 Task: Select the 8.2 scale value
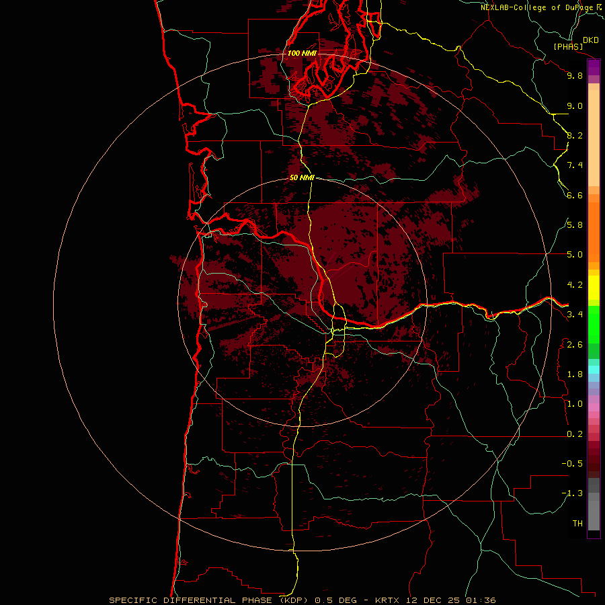[575, 135]
